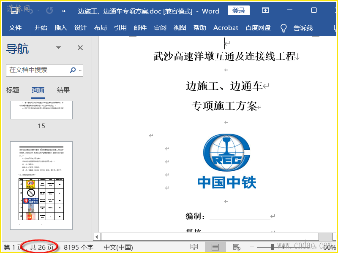Click the 共 26 页 page count in status bar
Viewport: 338px width, 253px height.
click(41, 247)
